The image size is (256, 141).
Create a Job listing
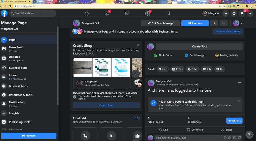click(207, 69)
